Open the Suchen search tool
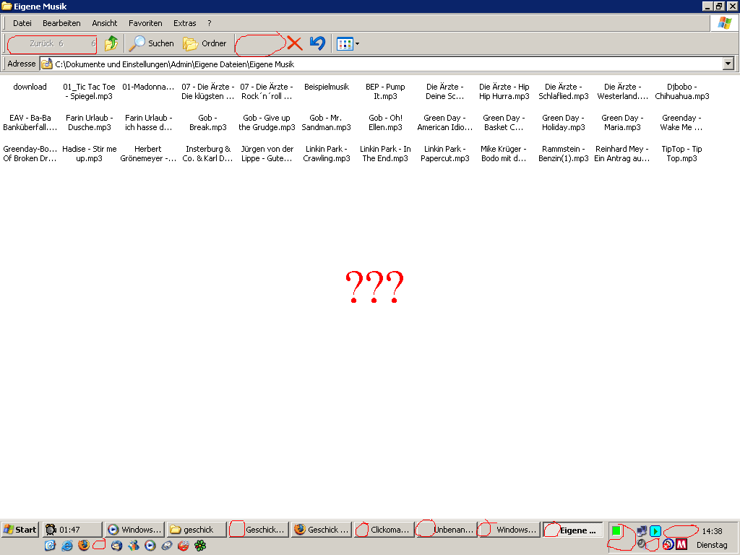 151,43
